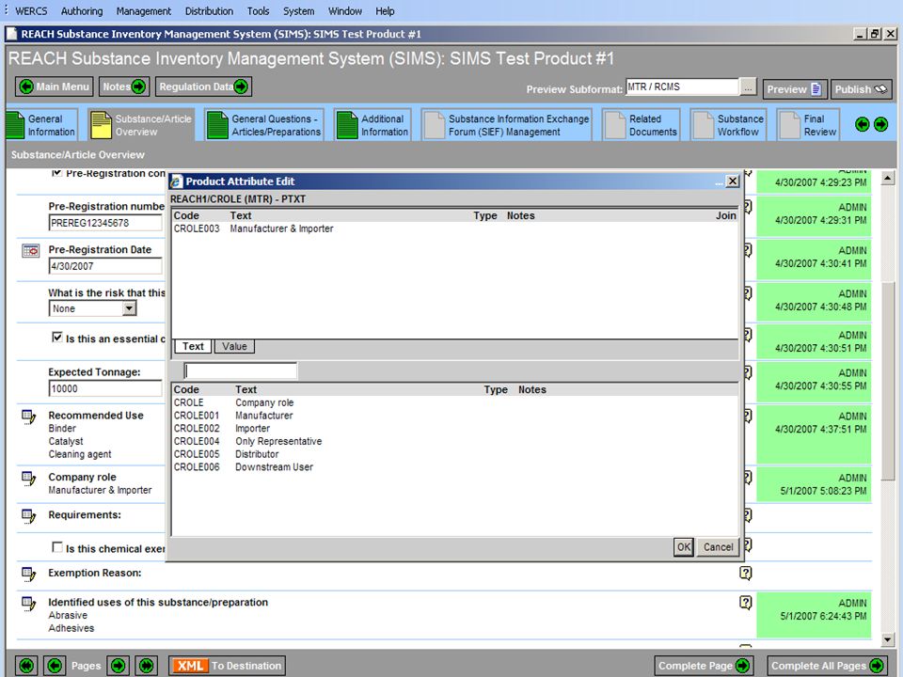Go to the previous page
The image size is (903, 677).
pos(55,666)
